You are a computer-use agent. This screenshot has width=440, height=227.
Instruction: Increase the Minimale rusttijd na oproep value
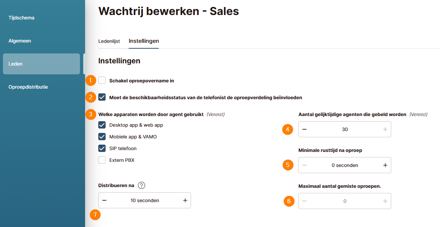click(385, 165)
